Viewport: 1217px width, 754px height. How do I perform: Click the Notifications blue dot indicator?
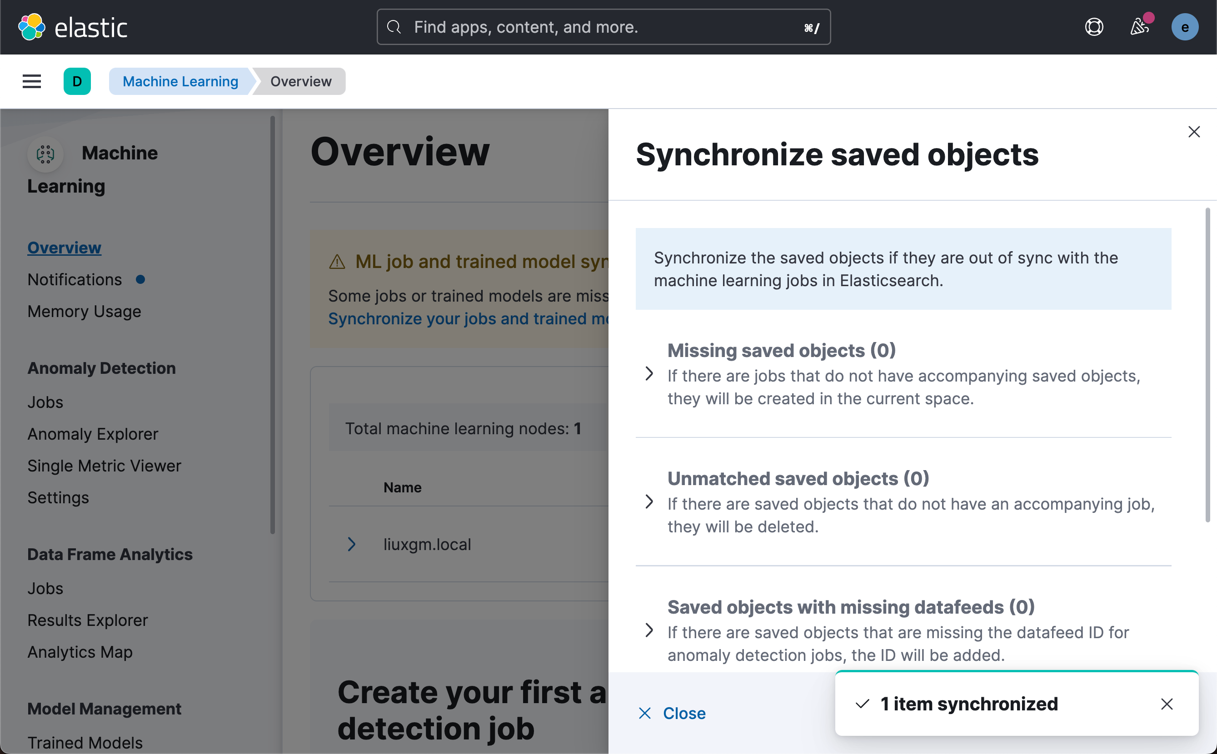pyautogui.click(x=141, y=280)
